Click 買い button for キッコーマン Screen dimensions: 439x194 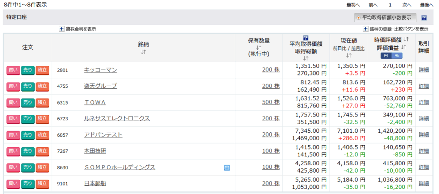pos(13,70)
